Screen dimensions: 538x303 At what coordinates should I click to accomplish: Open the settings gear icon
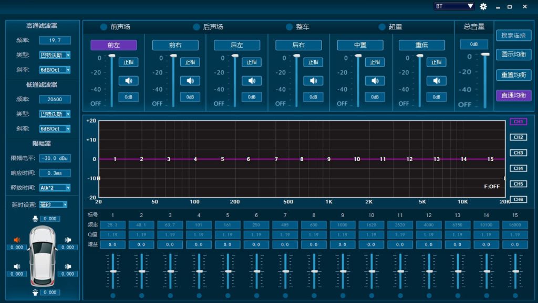483,6
